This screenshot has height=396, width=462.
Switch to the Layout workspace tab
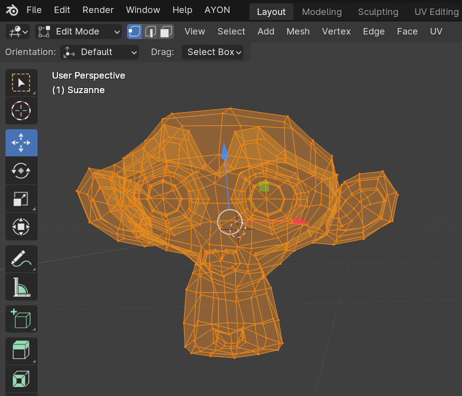tap(271, 12)
